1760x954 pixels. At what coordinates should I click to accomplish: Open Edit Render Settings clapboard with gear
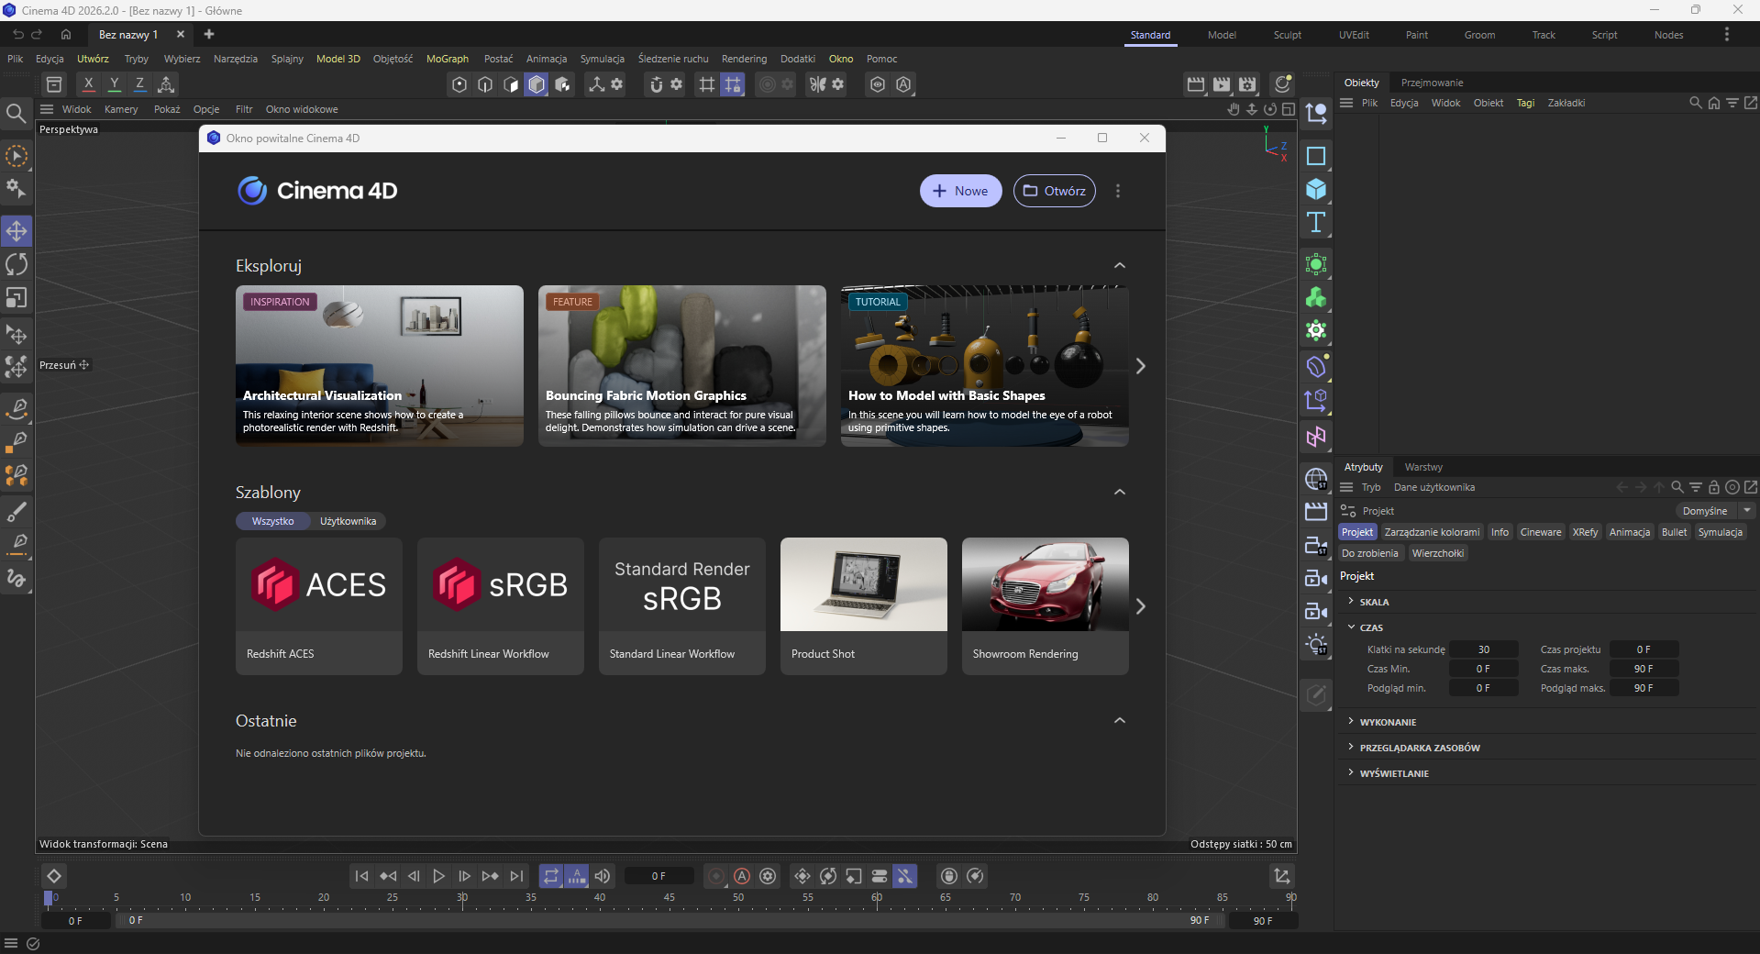click(x=1247, y=84)
